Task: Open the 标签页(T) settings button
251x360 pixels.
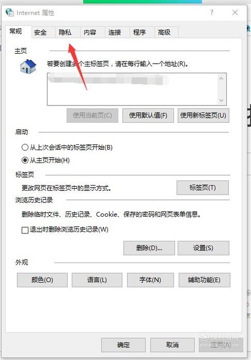Action: [x=202, y=188]
